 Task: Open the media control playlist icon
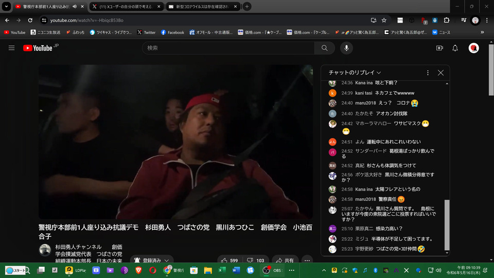coord(464,20)
